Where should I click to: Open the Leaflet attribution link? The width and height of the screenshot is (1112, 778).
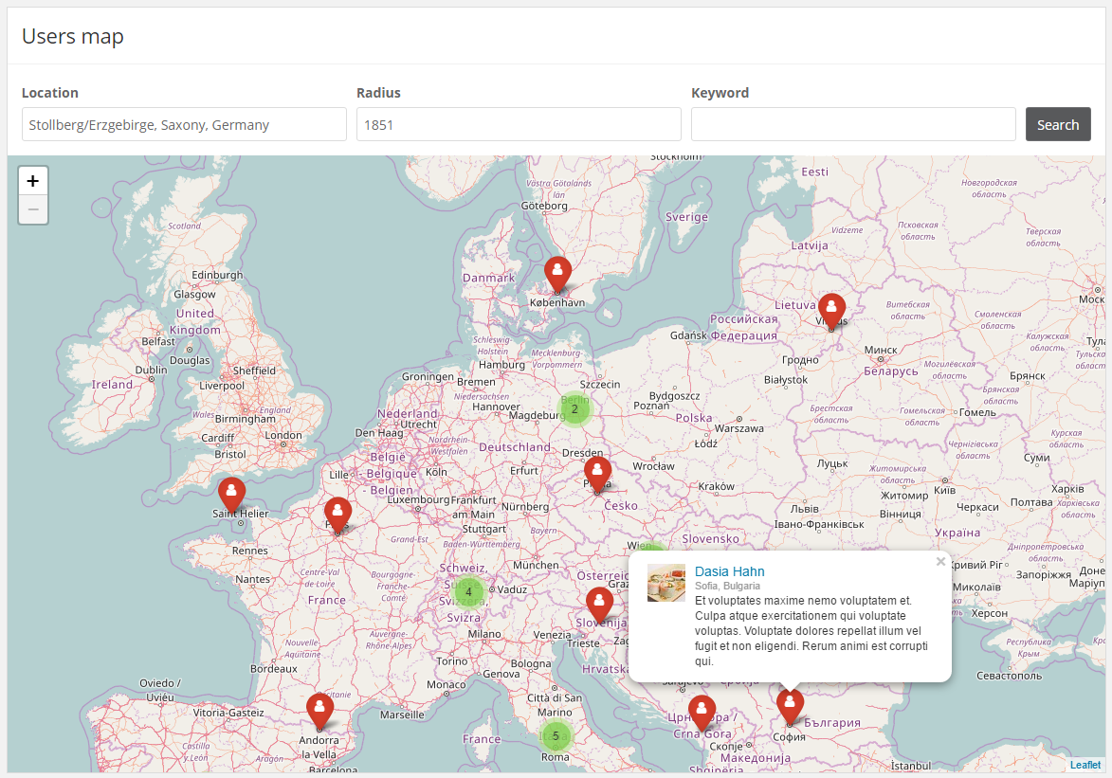(x=1085, y=765)
